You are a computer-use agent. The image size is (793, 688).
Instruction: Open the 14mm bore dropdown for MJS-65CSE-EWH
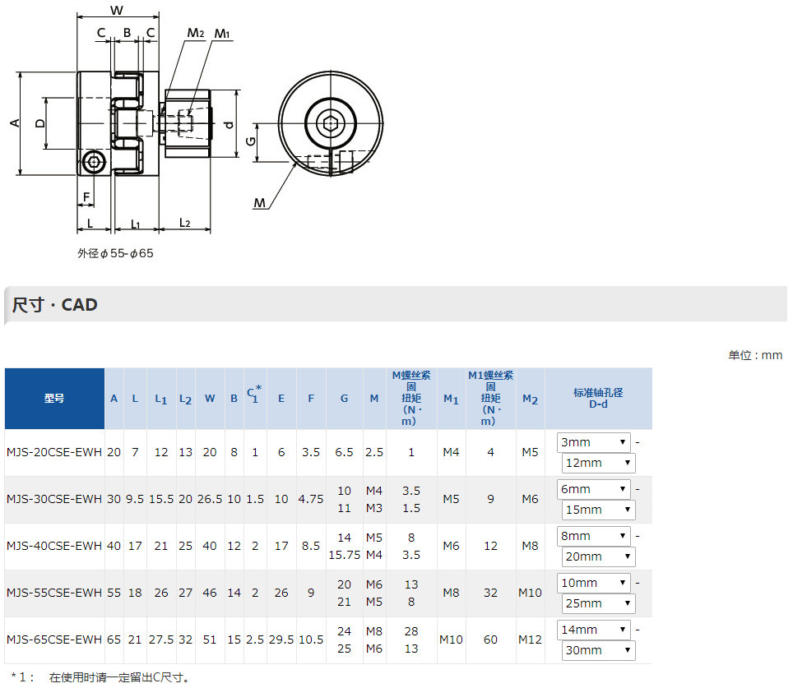[x=593, y=630]
